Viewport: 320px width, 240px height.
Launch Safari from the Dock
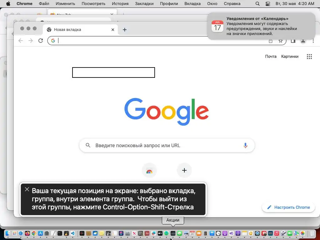21,233
